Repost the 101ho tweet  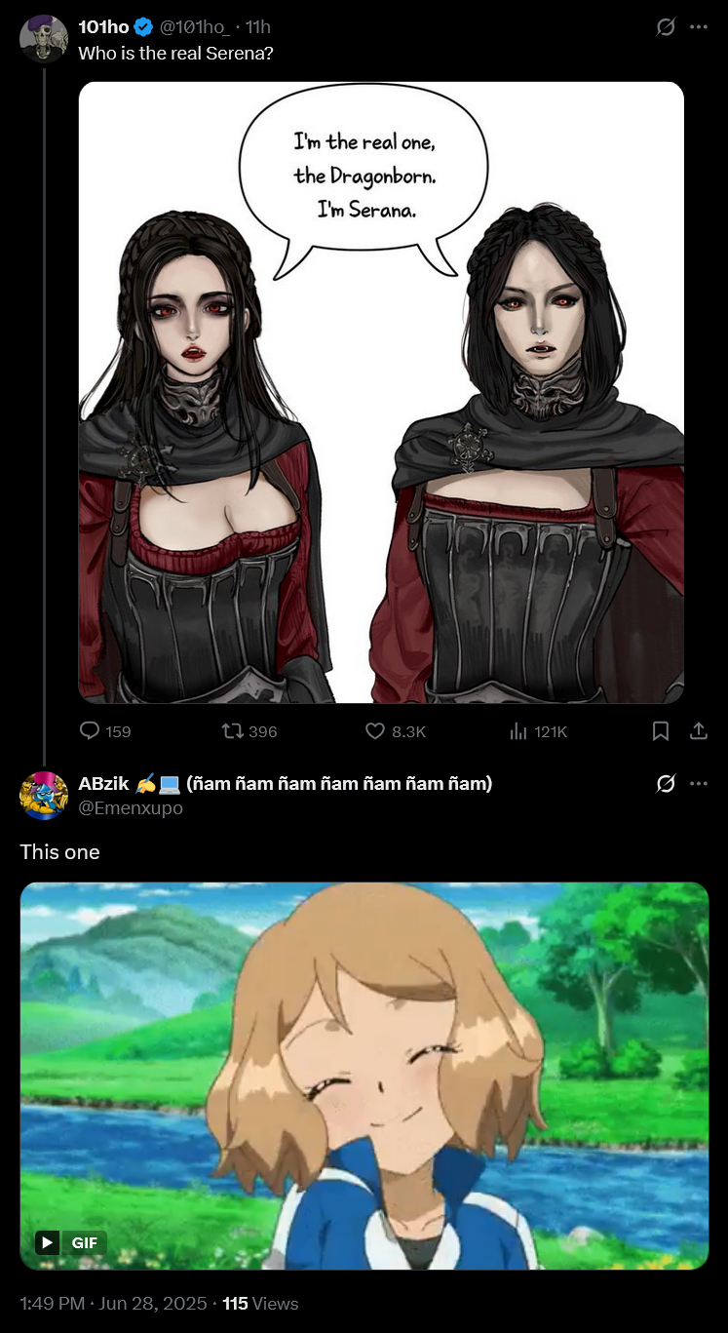(x=232, y=730)
